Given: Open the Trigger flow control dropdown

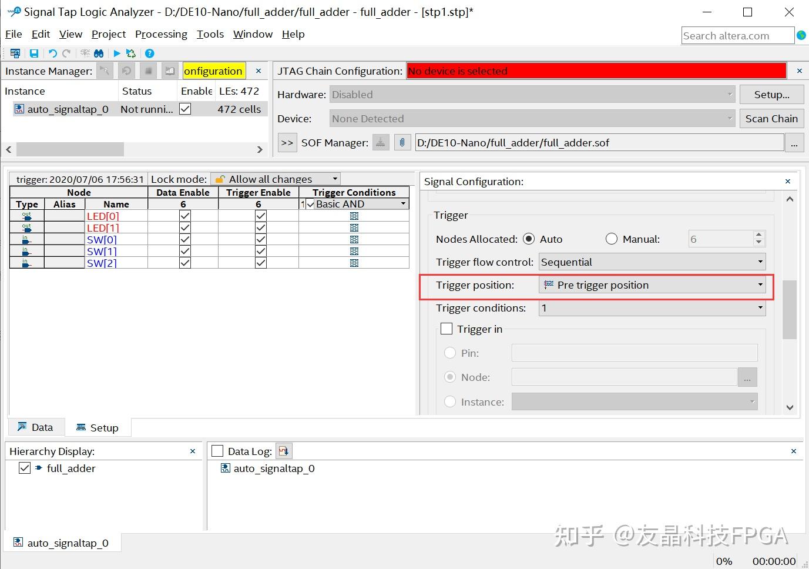Looking at the screenshot, I should [760, 262].
